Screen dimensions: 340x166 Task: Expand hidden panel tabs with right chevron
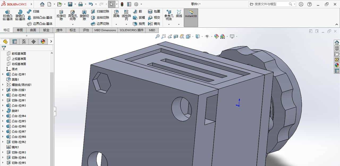(51, 41)
